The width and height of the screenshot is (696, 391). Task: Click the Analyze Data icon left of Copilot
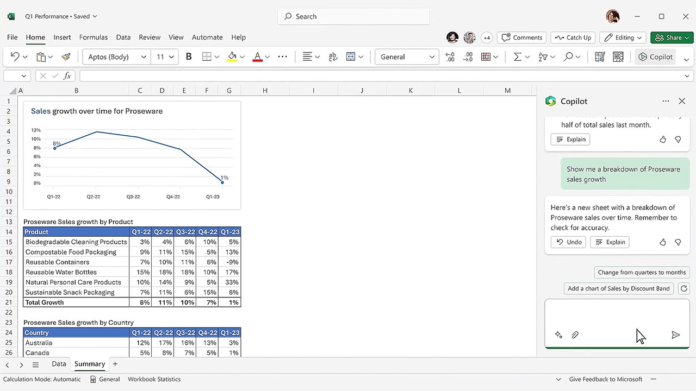618,56
